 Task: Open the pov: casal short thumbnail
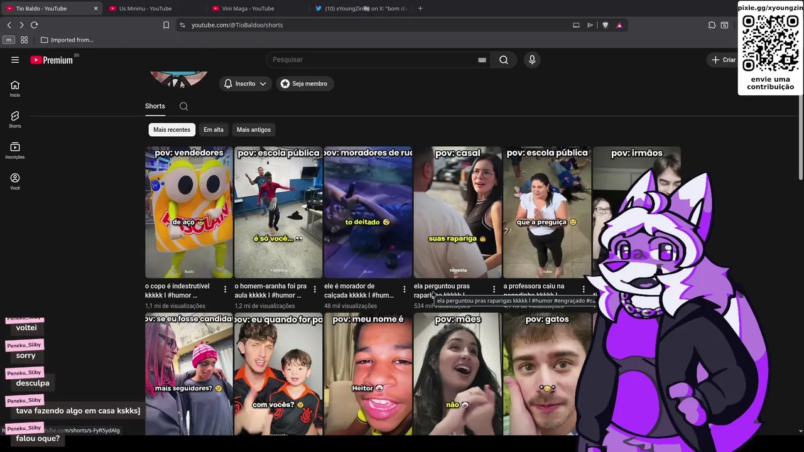coord(457,212)
